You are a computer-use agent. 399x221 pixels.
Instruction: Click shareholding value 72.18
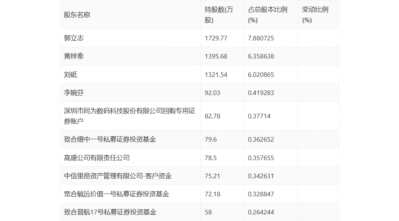[x=212, y=194]
